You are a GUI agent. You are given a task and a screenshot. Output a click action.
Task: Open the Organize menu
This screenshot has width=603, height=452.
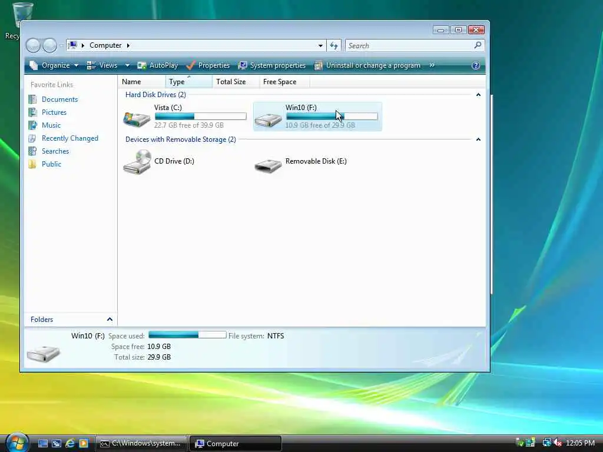tap(54, 65)
